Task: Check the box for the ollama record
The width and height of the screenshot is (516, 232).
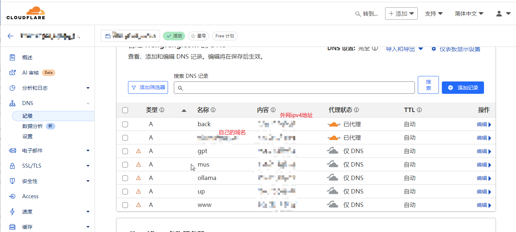Action: pos(125,178)
